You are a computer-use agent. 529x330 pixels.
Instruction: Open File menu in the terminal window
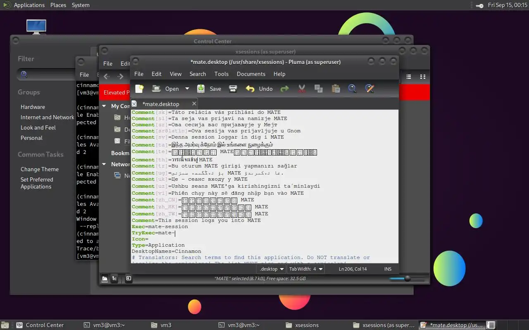click(84, 75)
